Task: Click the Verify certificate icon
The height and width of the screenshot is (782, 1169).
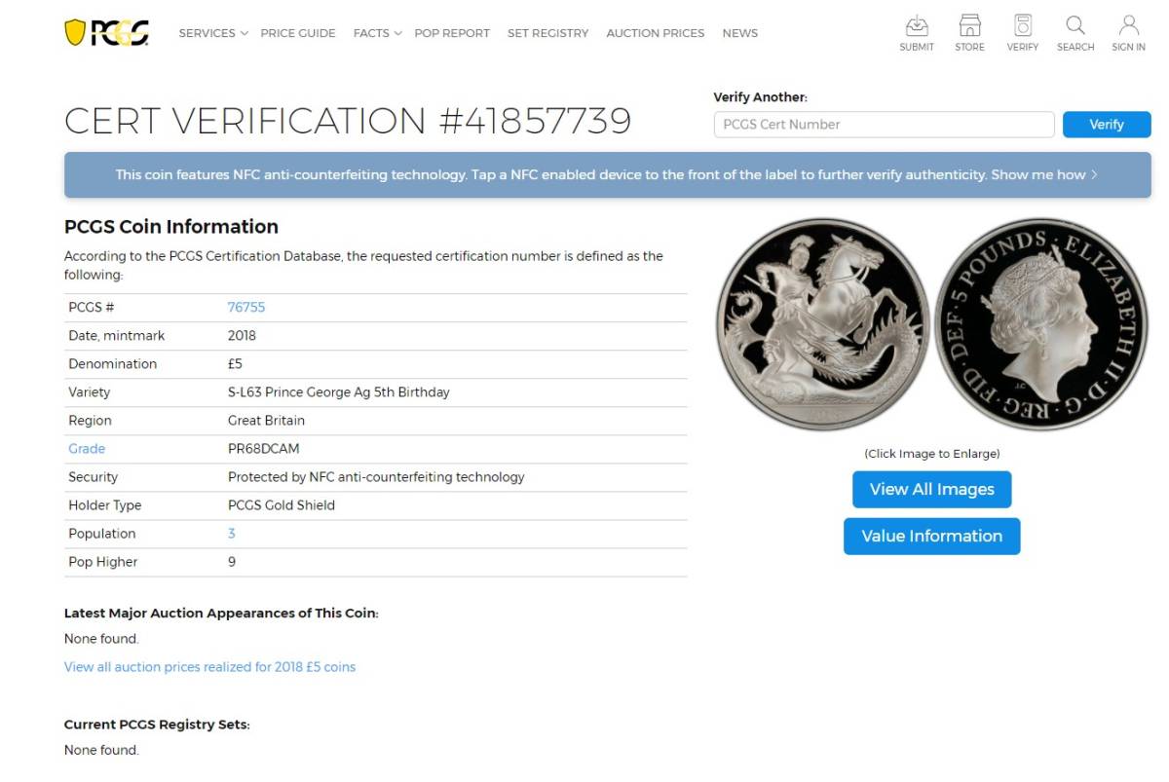Action: pos(1023,26)
